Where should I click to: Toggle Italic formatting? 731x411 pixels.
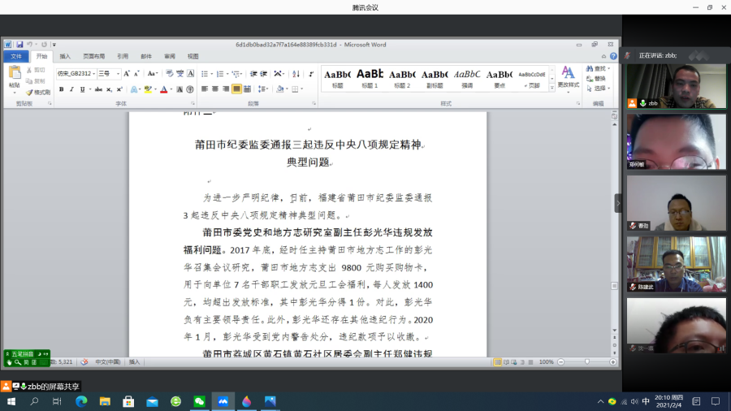coord(71,89)
